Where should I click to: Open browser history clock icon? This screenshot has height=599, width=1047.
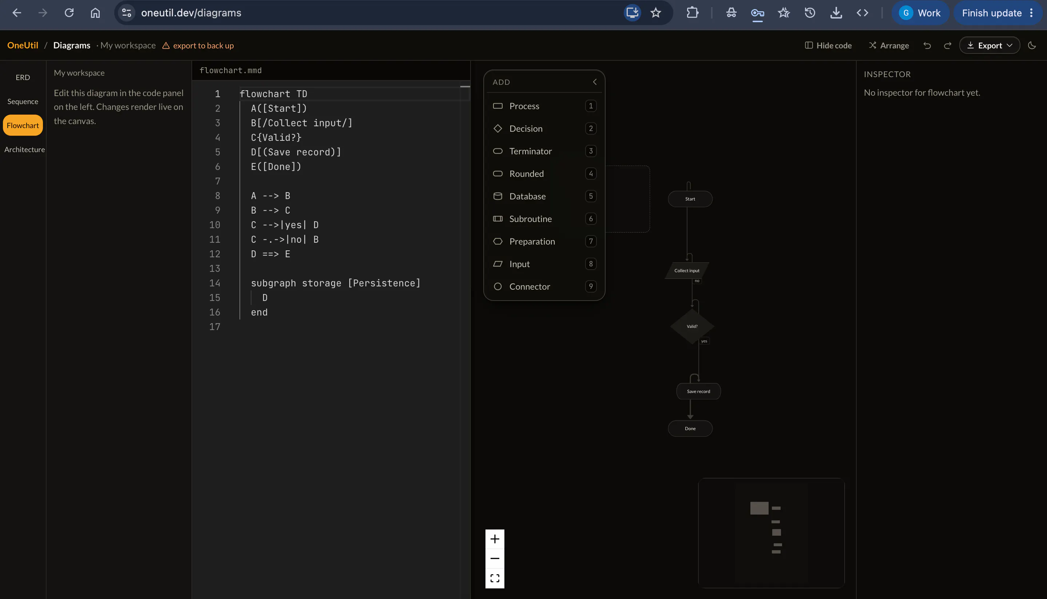tap(810, 13)
